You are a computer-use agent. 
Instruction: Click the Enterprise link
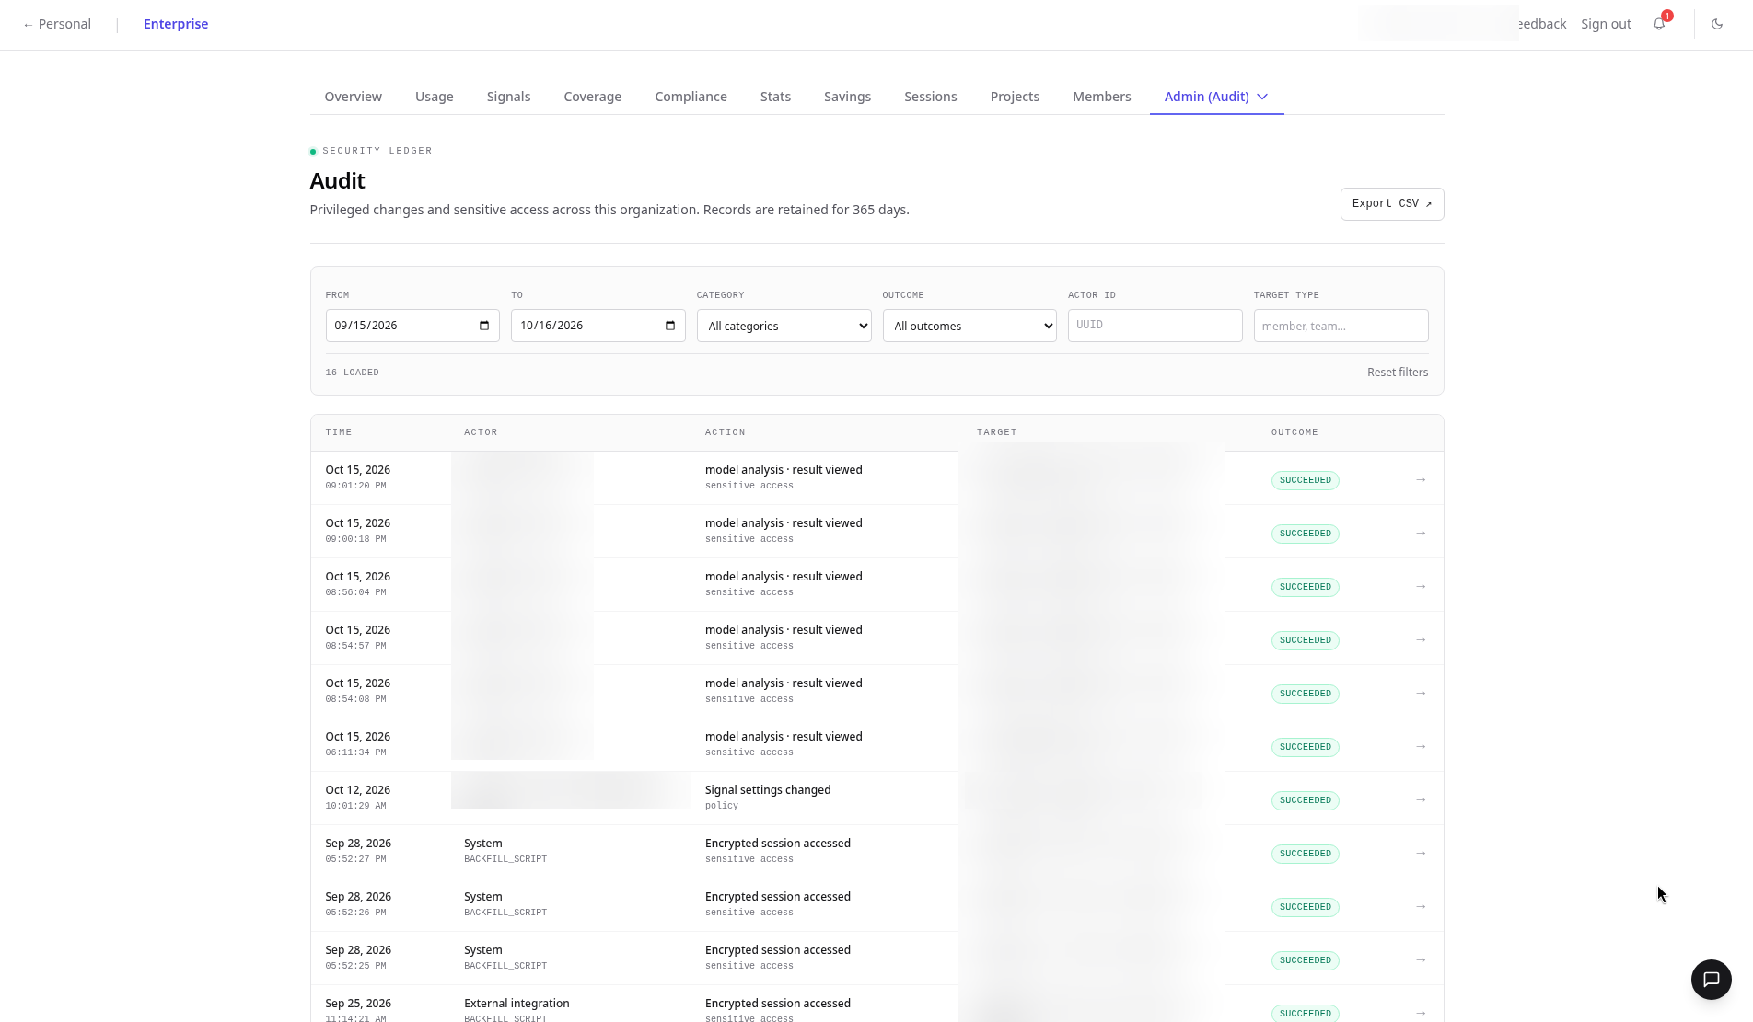click(x=176, y=24)
